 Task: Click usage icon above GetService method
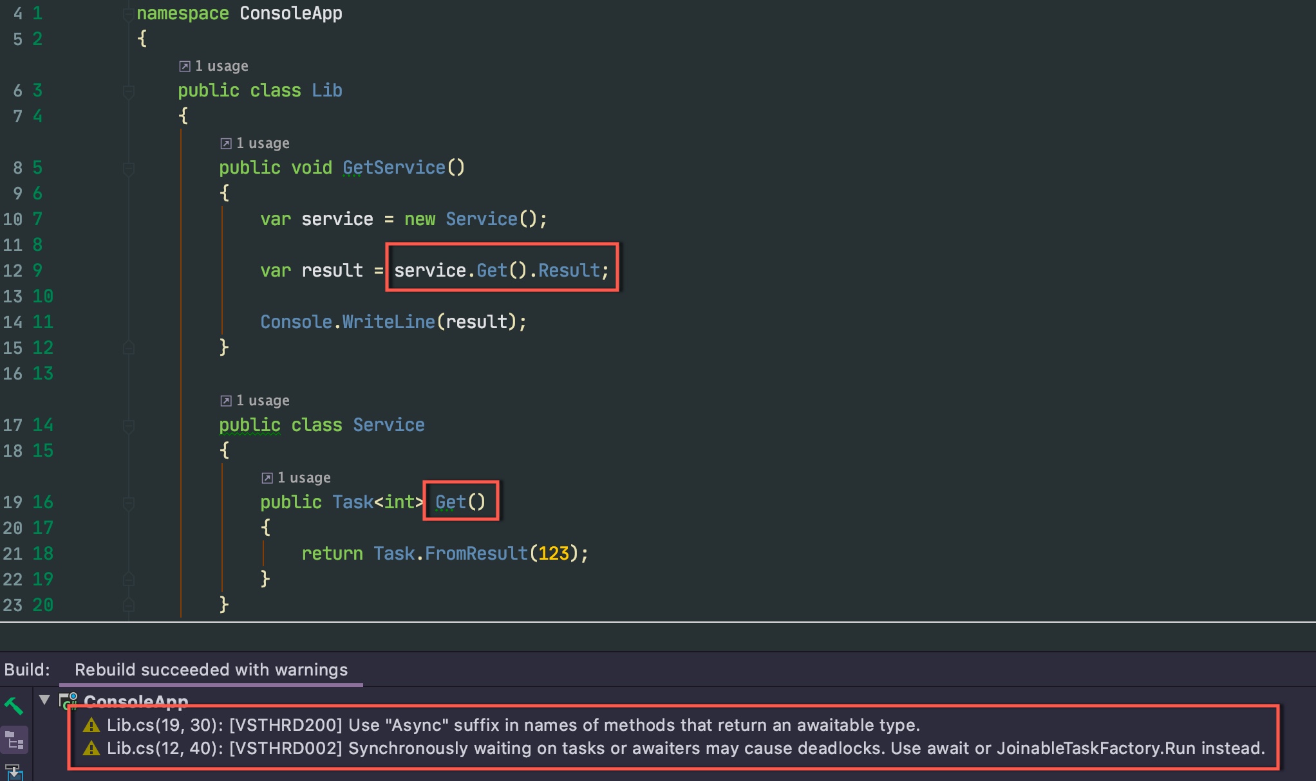(226, 143)
